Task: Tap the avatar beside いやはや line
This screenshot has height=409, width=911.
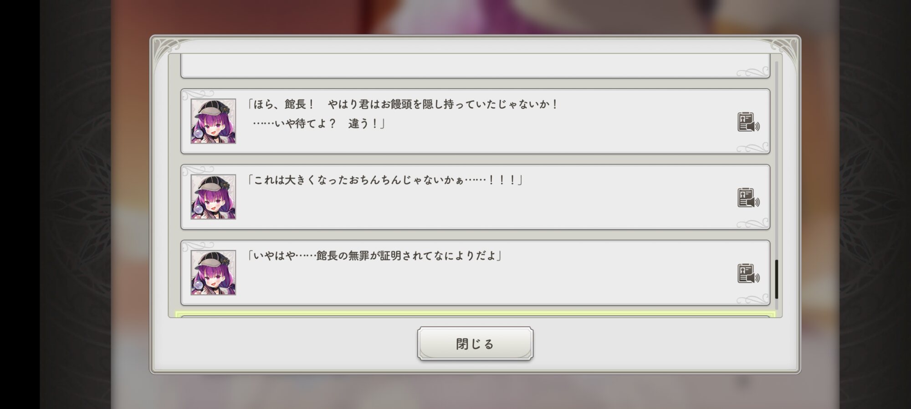Action: [213, 273]
